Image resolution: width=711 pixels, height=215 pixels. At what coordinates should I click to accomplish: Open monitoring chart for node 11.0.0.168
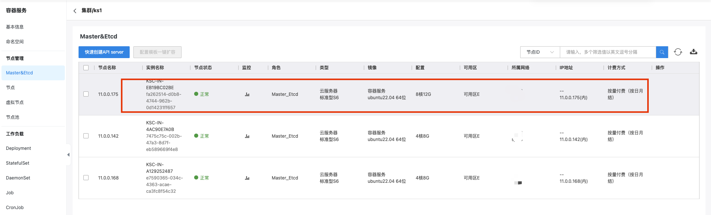click(x=247, y=178)
